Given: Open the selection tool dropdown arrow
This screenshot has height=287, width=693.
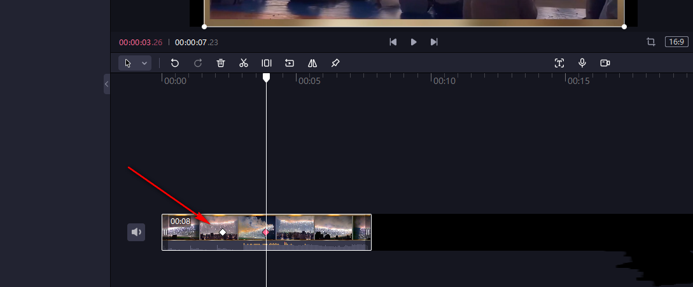Looking at the screenshot, I should click(x=144, y=63).
